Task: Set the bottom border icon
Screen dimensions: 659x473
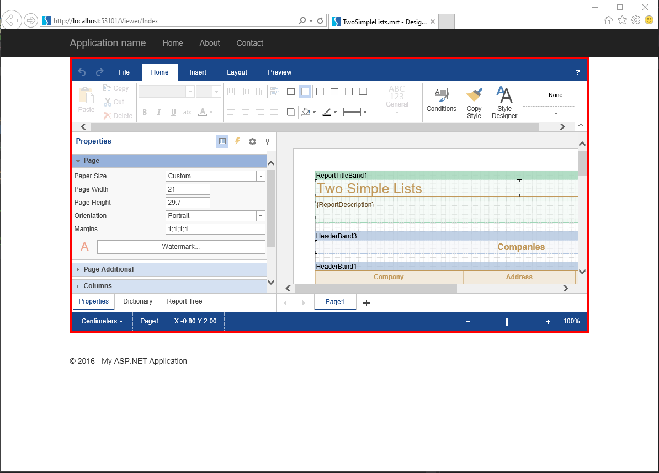Action: point(363,92)
